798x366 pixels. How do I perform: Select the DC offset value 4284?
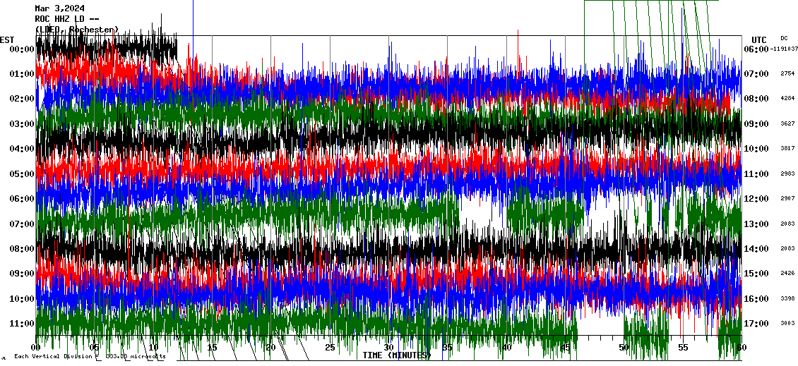[787, 99]
